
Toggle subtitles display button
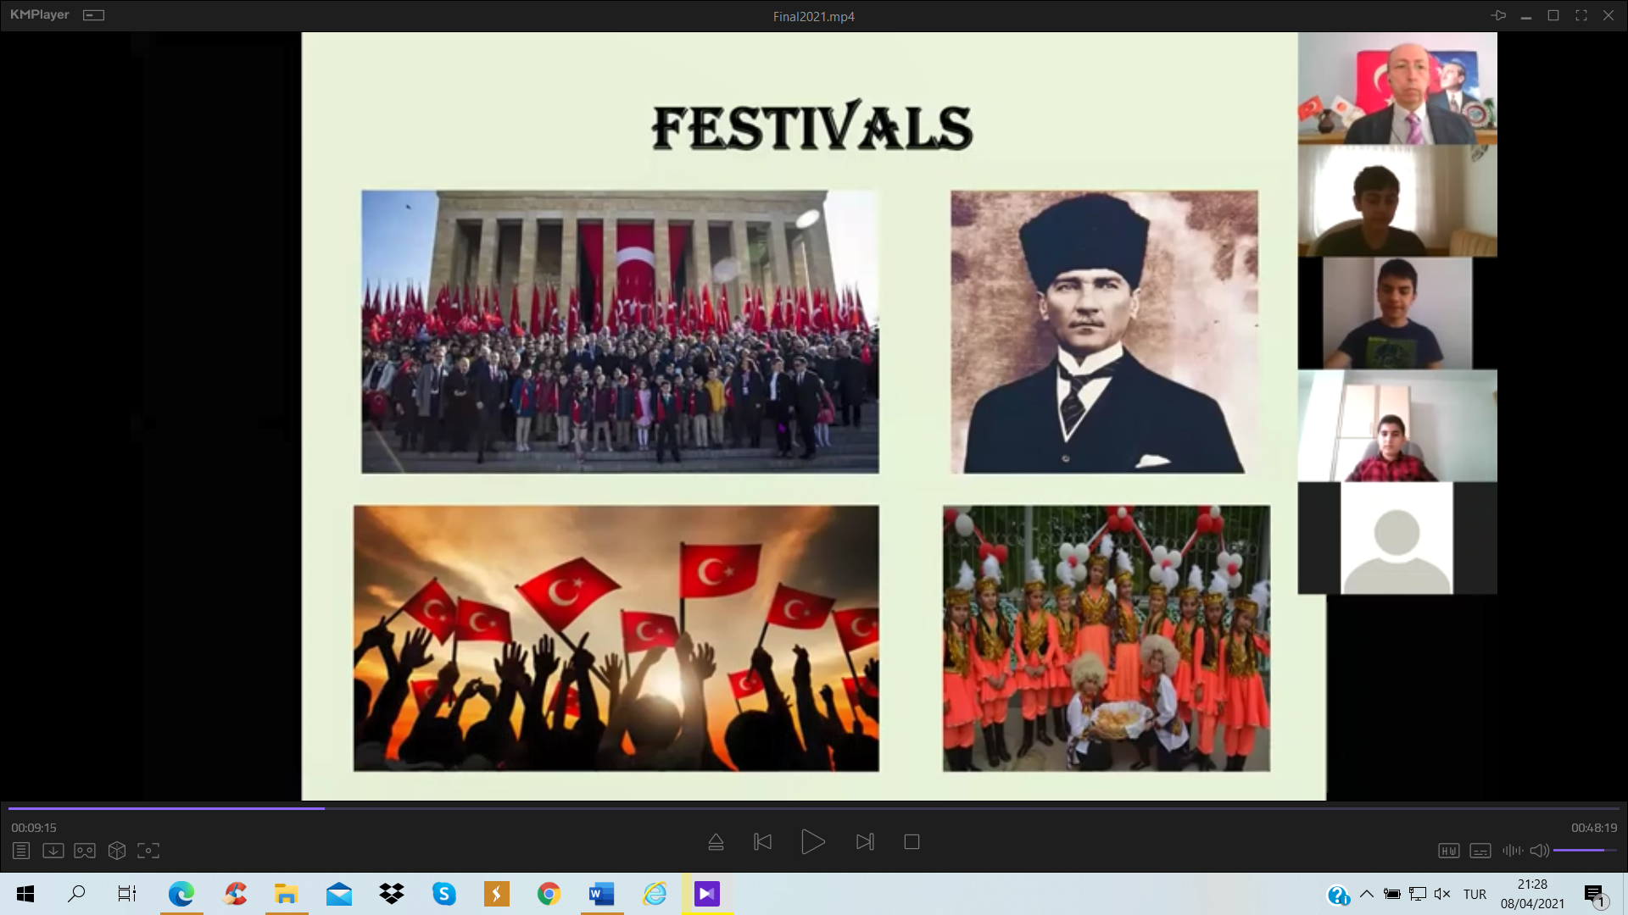tap(1480, 851)
